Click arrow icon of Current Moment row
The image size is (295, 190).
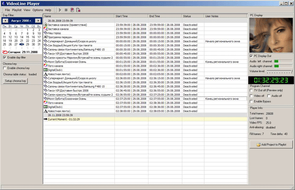[45, 119]
